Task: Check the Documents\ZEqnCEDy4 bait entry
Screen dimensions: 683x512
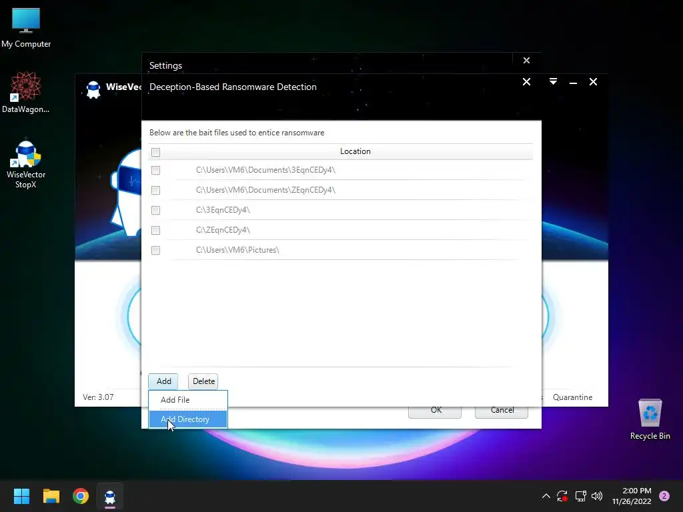Action: [x=155, y=190]
